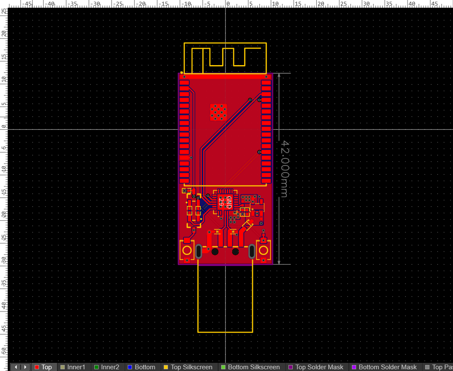
Task: Select the bottom-right yellow circular mounting pad
Action: point(263,251)
